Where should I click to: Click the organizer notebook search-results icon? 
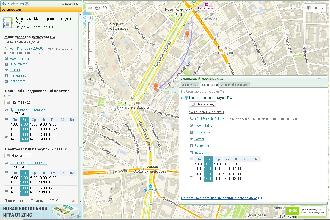[7, 23]
